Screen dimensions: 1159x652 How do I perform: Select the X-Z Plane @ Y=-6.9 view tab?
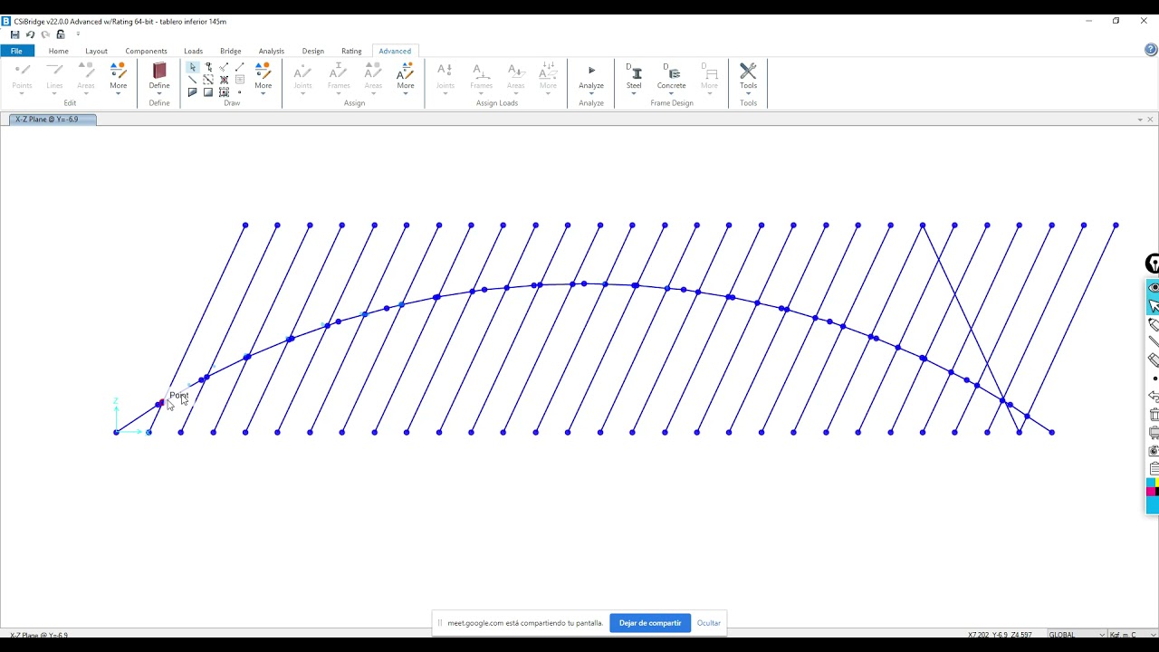pyautogui.click(x=53, y=120)
